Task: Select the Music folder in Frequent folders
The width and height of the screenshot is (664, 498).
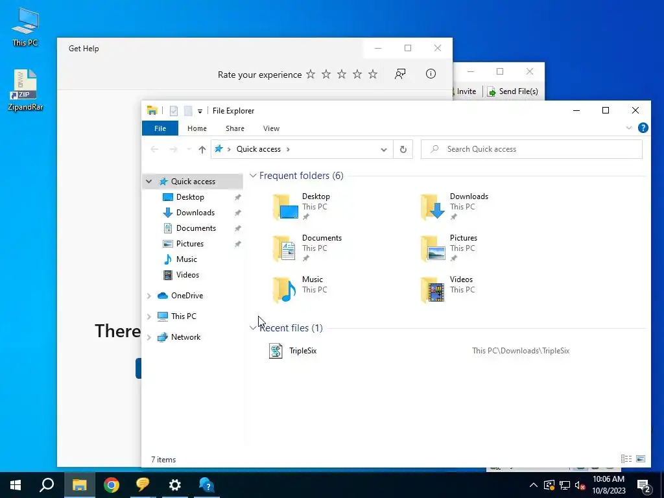Action: pos(300,290)
